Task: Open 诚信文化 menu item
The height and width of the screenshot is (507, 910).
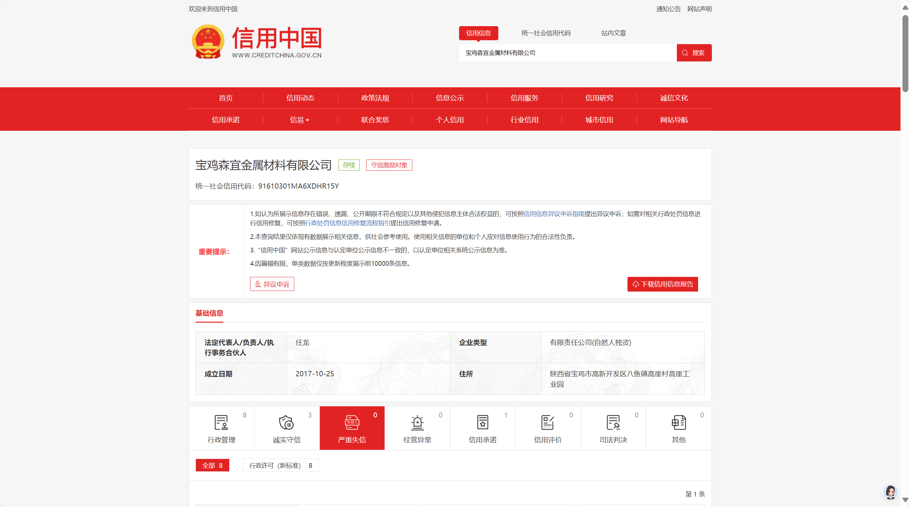Action: 674,98
